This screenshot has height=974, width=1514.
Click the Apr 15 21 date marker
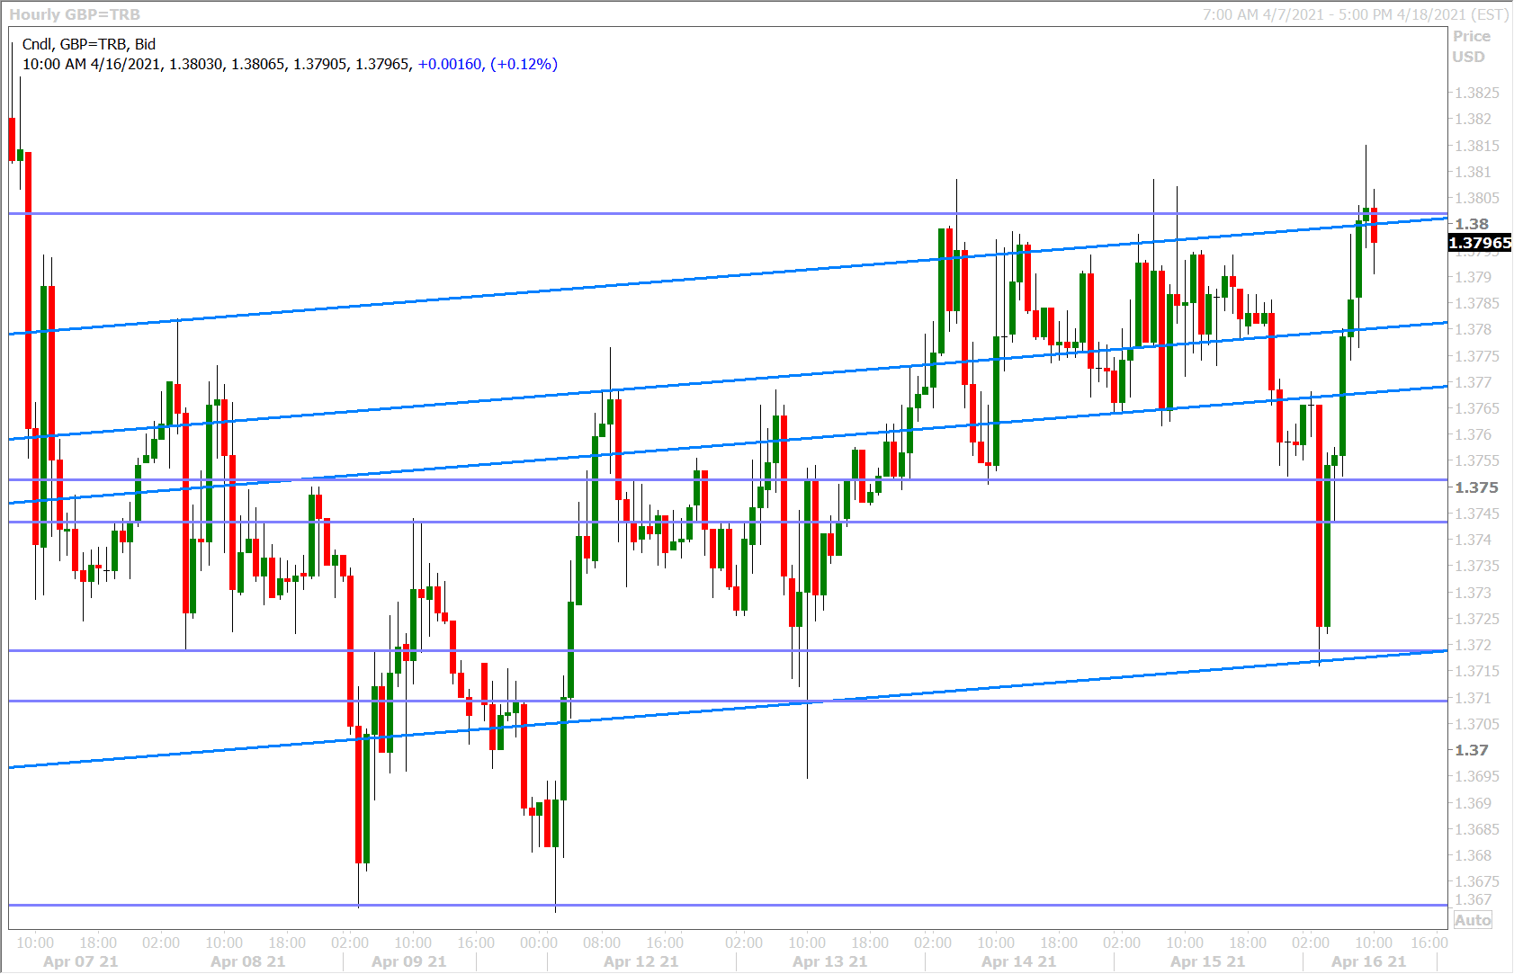coord(1207,961)
